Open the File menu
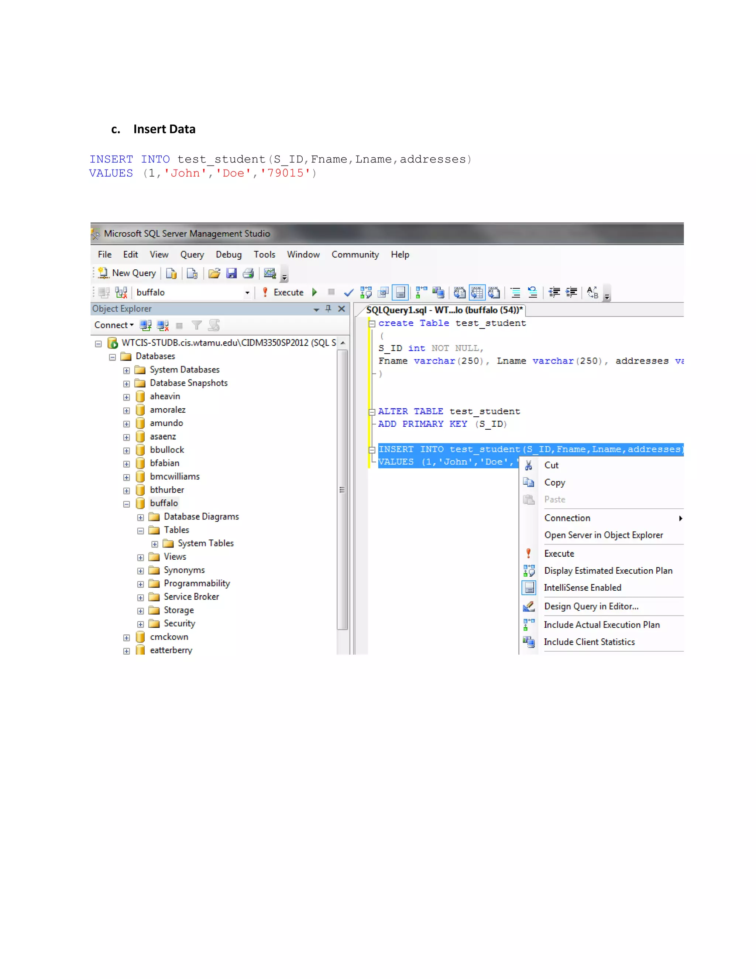The width and height of the screenshot is (756, 979). tap(105, 255)
